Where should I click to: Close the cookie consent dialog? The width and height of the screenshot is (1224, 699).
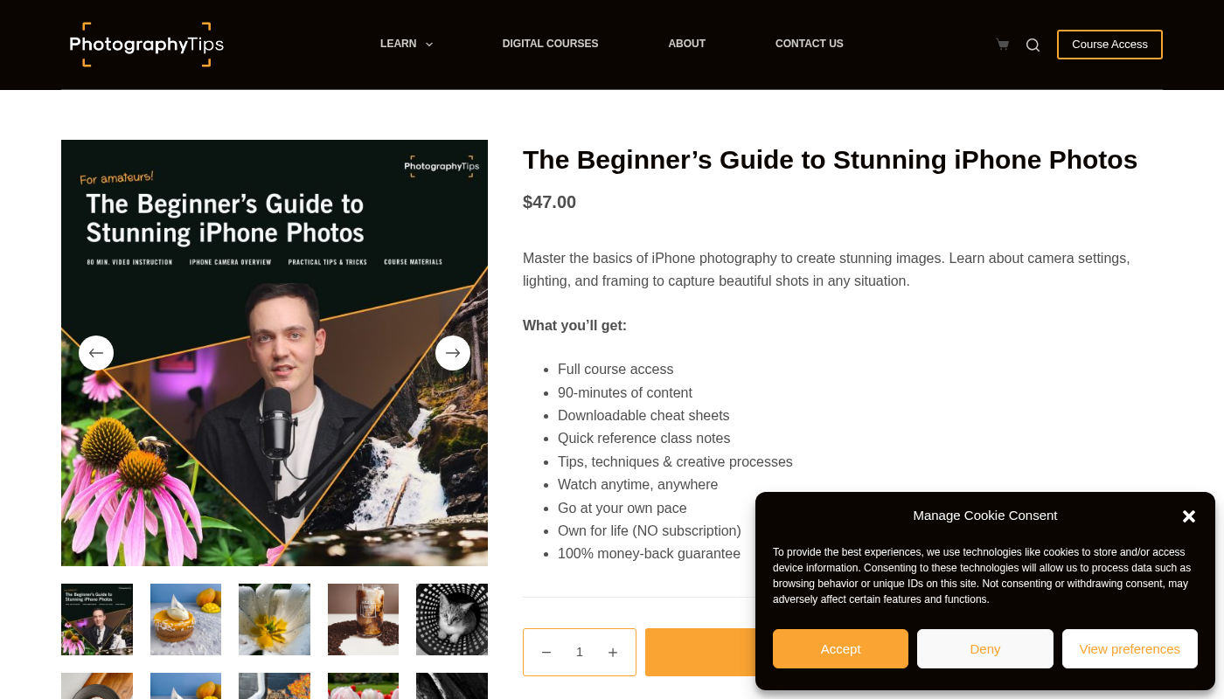[1189, 516]
